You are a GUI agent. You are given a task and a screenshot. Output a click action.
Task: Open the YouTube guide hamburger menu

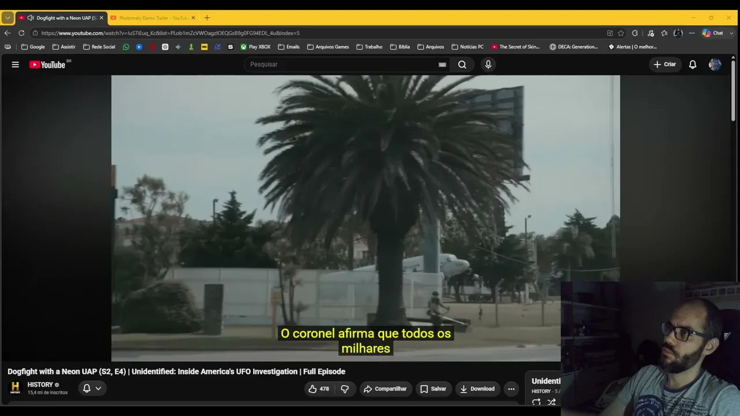click(16, 65)
